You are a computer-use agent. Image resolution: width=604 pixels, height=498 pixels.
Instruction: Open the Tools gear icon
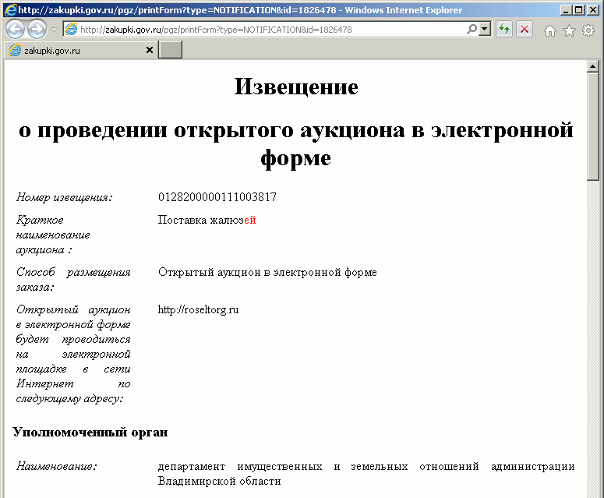click(x=588, y=30)
